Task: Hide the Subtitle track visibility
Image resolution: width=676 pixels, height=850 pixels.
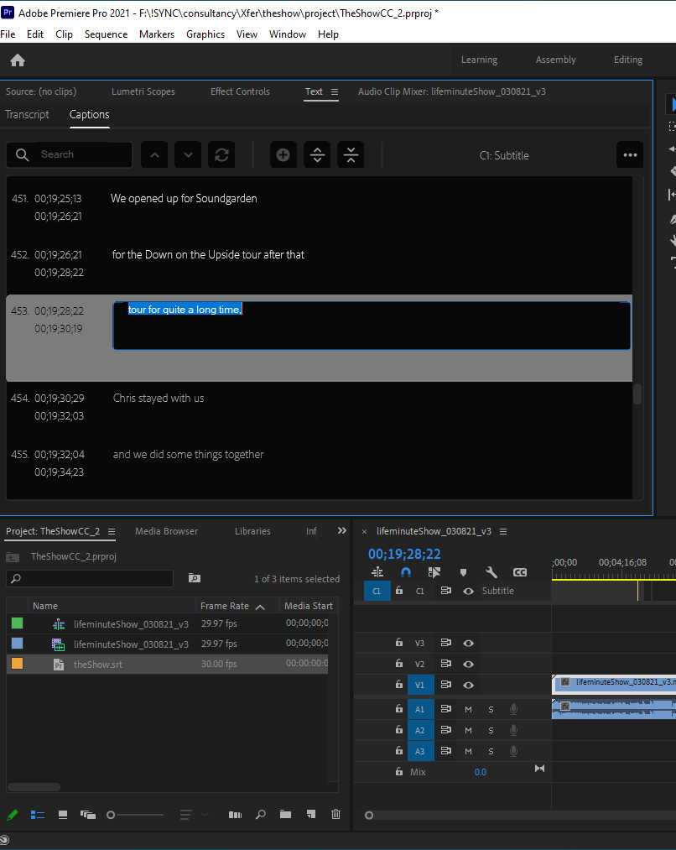Action: [468, 591]
